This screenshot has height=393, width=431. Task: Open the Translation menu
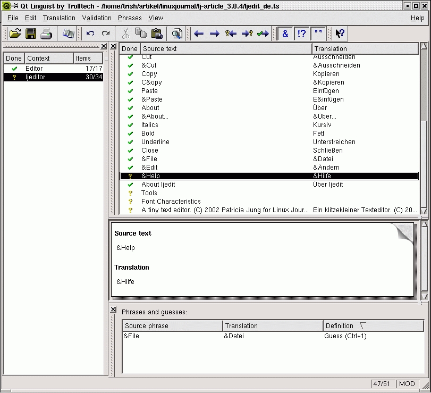click(58, 18)
